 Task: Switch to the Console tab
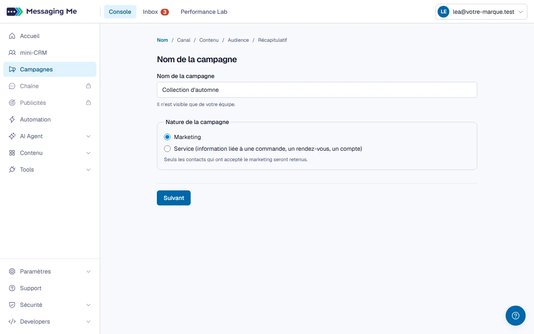click(120, 12)
